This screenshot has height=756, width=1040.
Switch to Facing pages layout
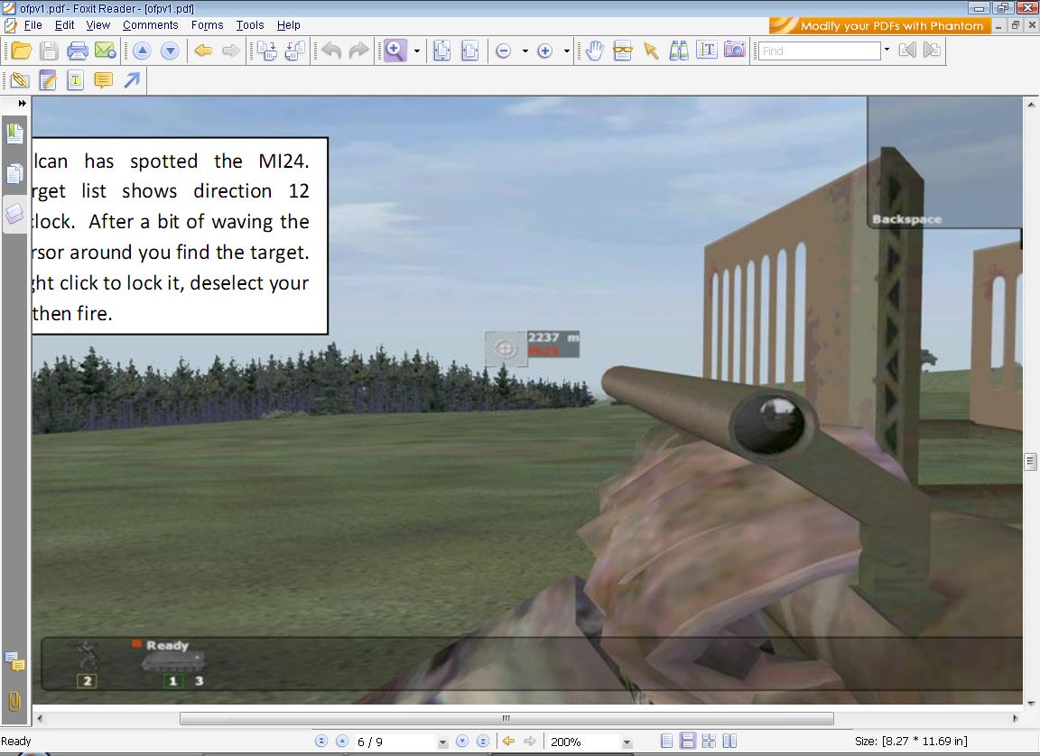pos(729,742)
